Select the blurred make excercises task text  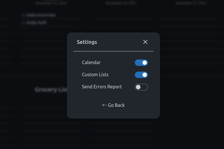coord(41,15)
